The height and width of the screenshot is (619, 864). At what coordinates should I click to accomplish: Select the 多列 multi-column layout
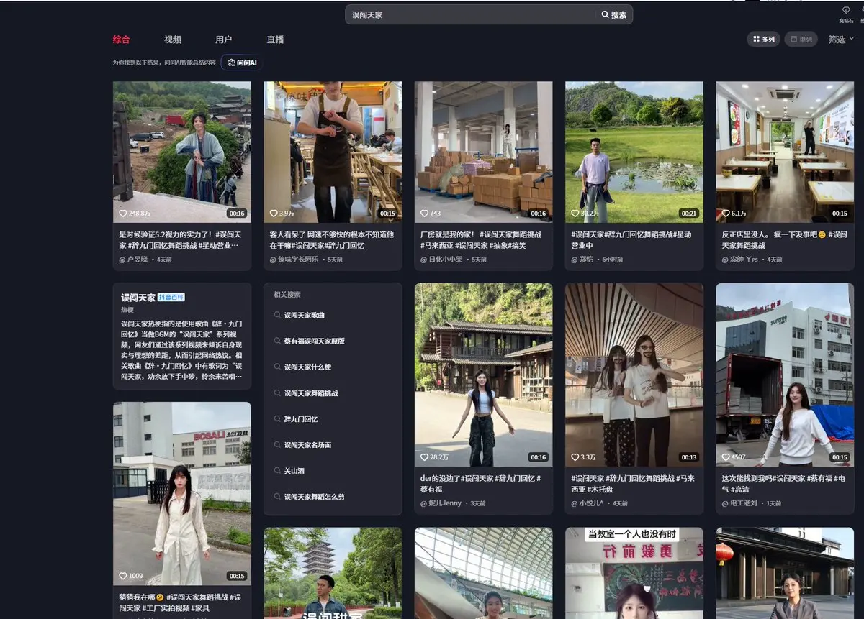click(764, 40)
